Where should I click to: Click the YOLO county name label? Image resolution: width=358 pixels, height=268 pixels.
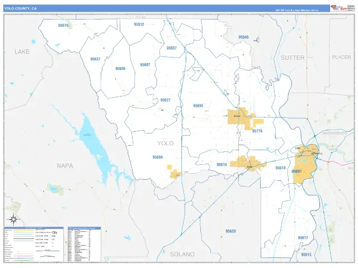[x=166, y=143]
